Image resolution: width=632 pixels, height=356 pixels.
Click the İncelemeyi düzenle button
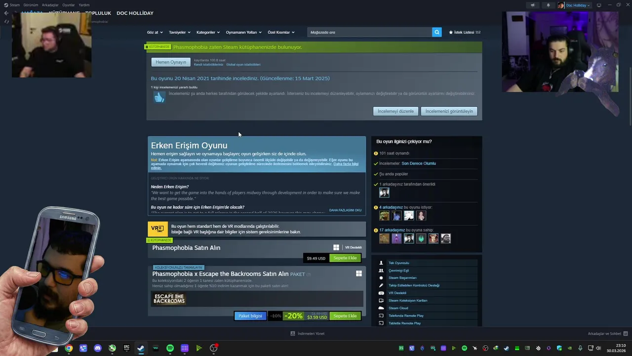coord(395,111)
